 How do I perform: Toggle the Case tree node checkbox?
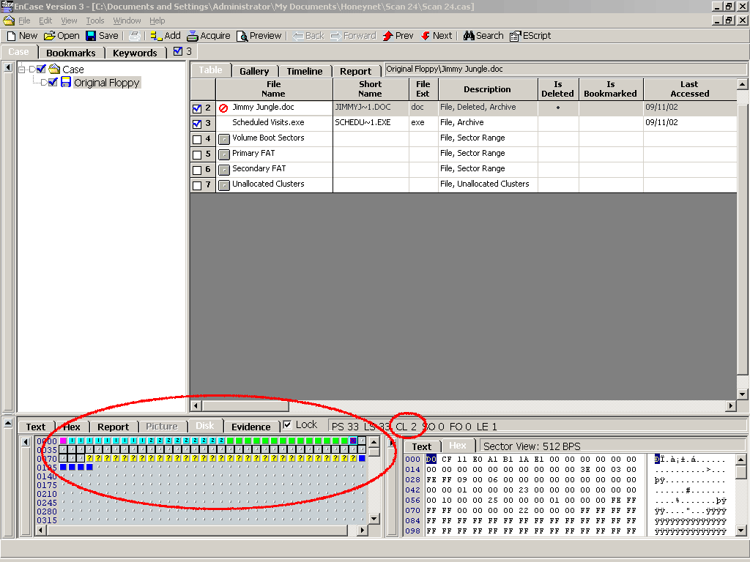[x=41, y=69]
